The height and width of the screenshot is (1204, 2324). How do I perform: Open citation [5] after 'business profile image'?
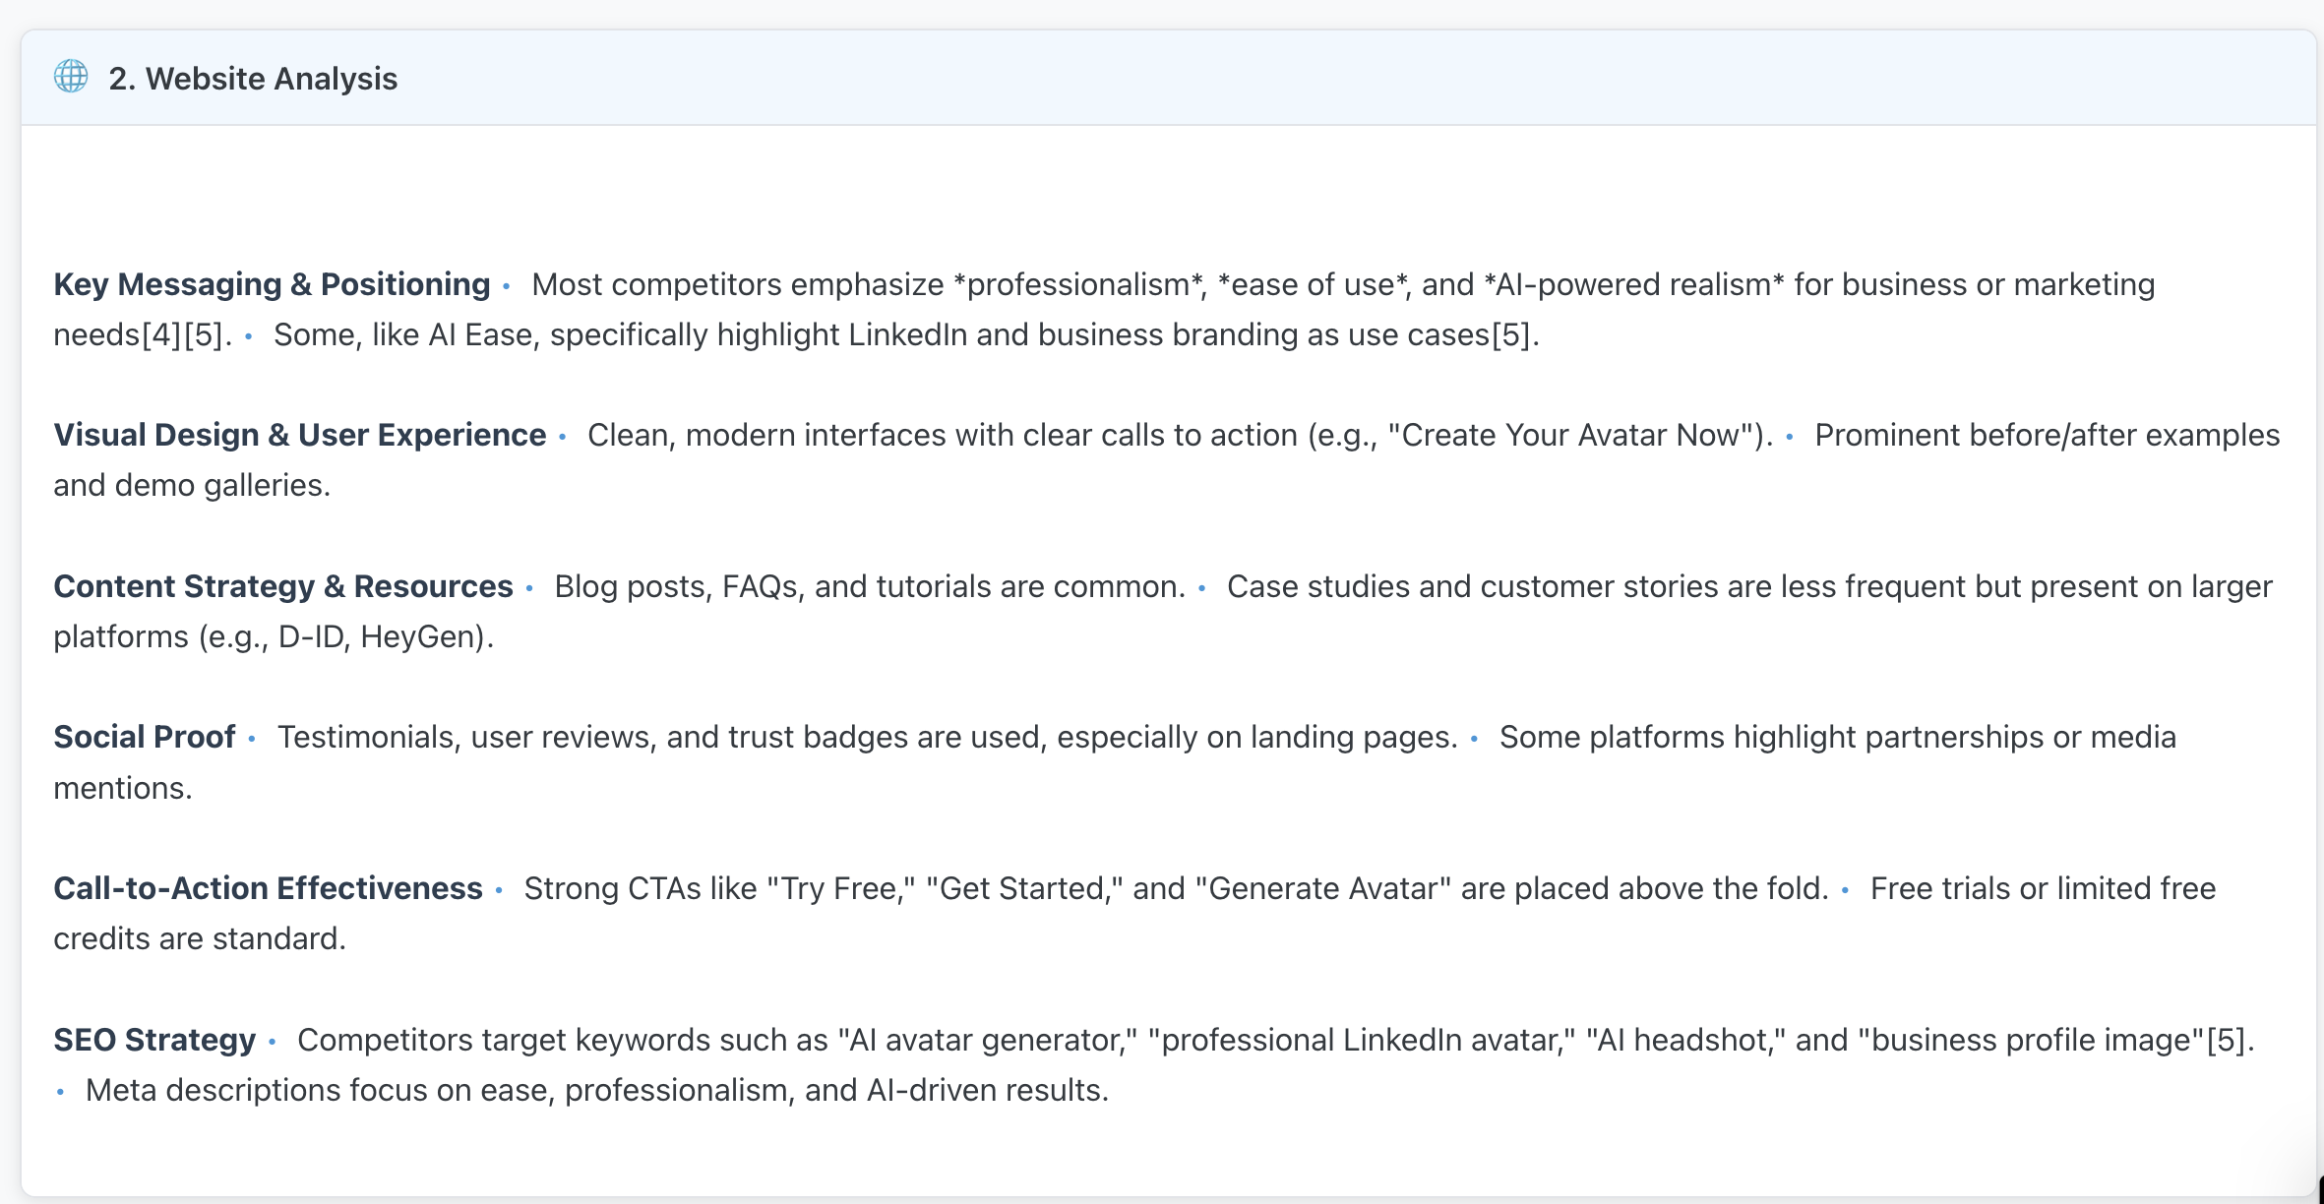point(2226,1040)
